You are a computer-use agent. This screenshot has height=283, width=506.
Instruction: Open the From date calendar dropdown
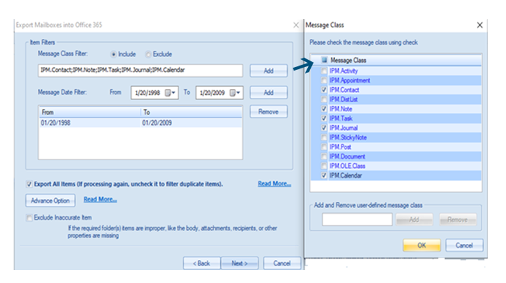[x=170, y=93]
